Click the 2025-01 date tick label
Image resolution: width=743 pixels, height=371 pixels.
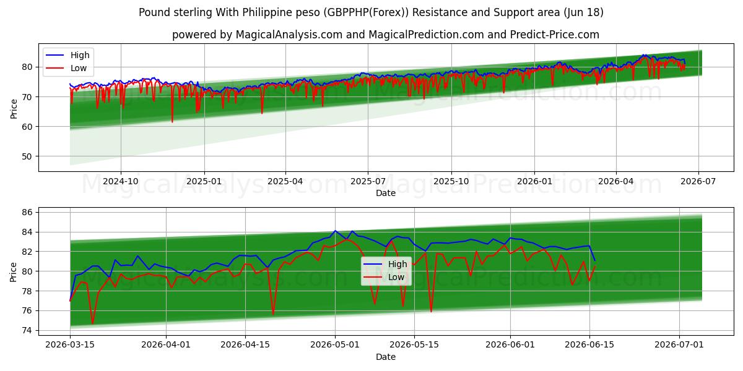(204, 182)
